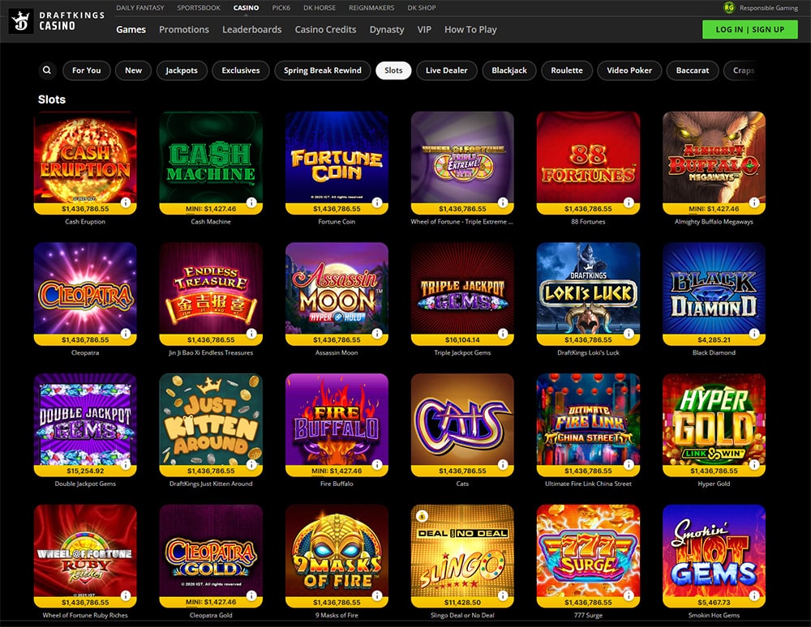Viewport: 811px width, 627px height.
Task: Open info icon on 88 Fortunes tile
Action: pyautogui.click(x=629, y=203)
